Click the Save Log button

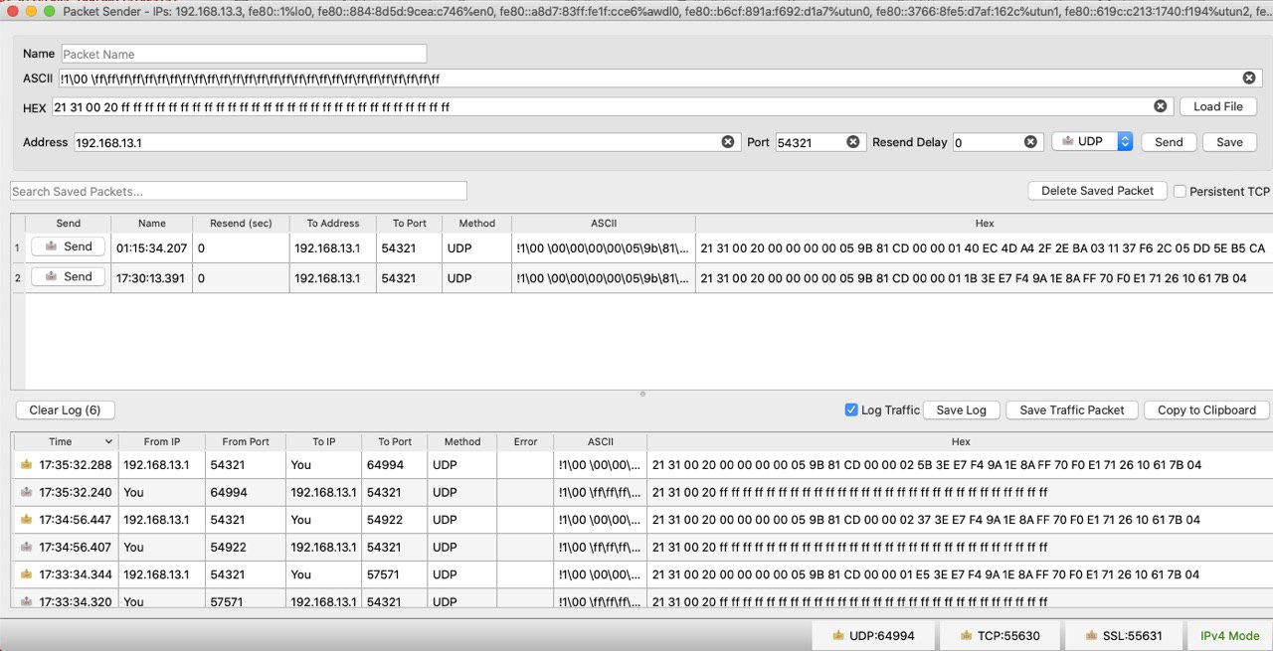(961, 409)
